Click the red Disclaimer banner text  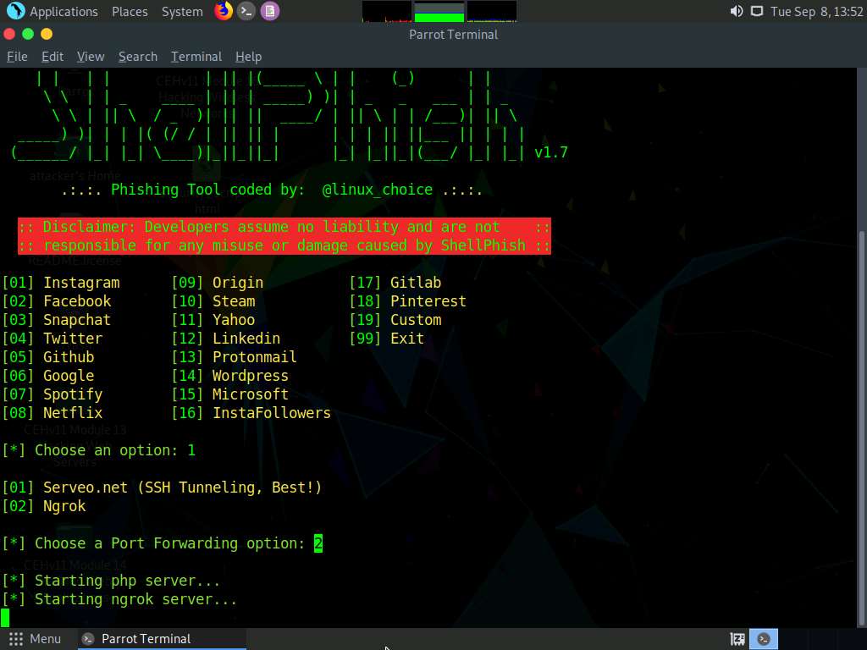point(284,236)
